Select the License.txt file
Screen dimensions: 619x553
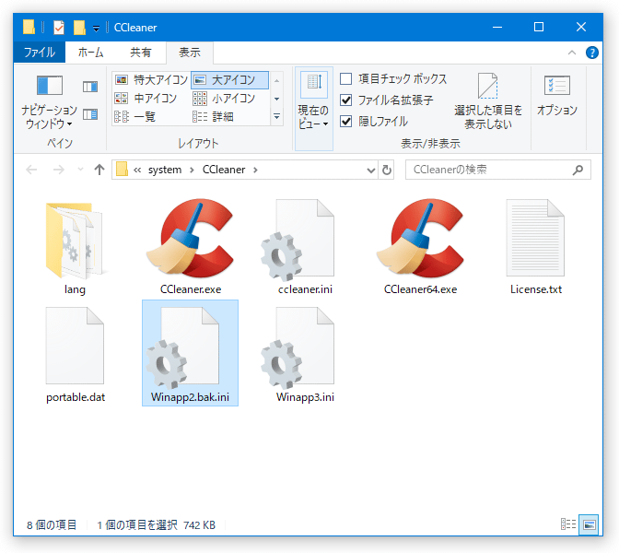click(x=535, y=248)
